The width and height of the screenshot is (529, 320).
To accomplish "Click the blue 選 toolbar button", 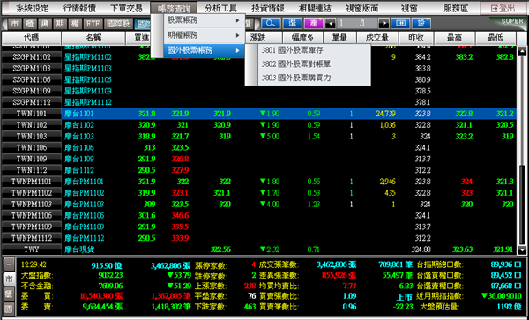I will point(292,23).
